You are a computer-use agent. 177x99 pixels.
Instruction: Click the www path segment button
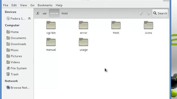tap(54, 13)
